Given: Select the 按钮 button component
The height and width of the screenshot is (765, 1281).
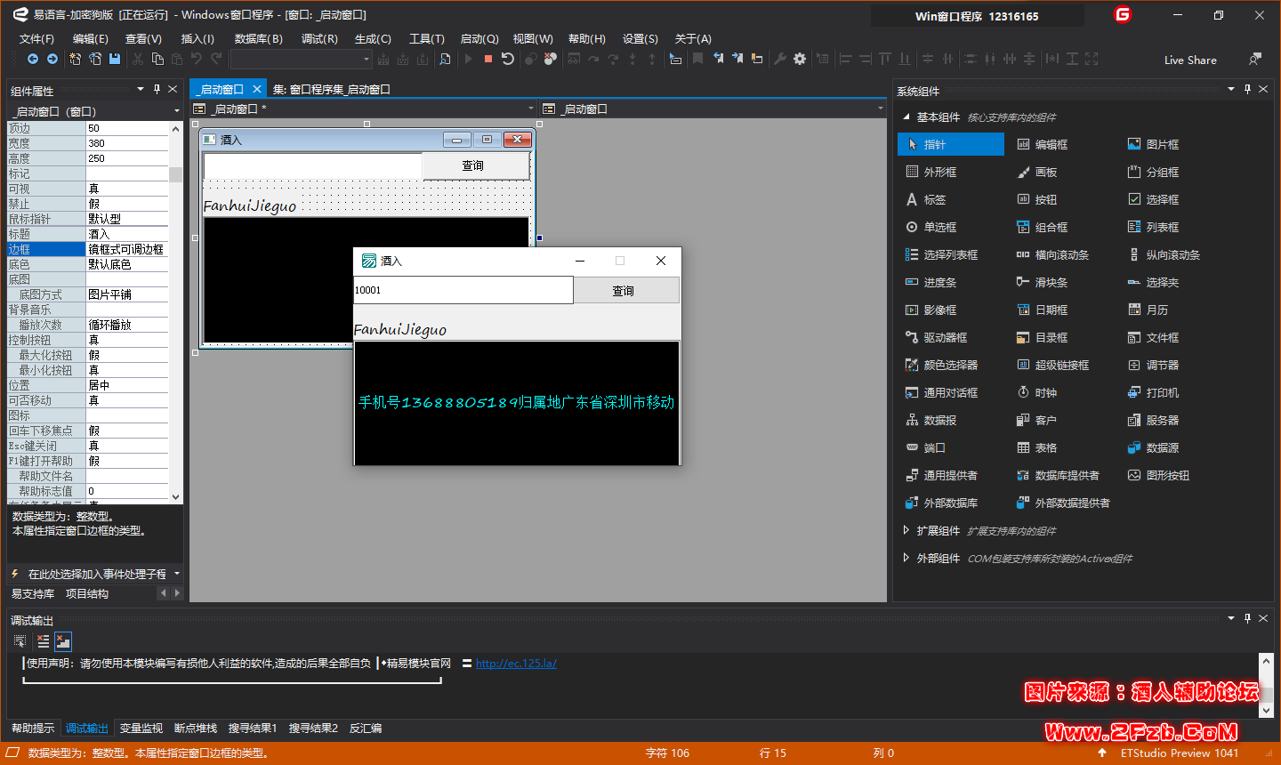Looking at the screenshot, I should pos(1037,199).
